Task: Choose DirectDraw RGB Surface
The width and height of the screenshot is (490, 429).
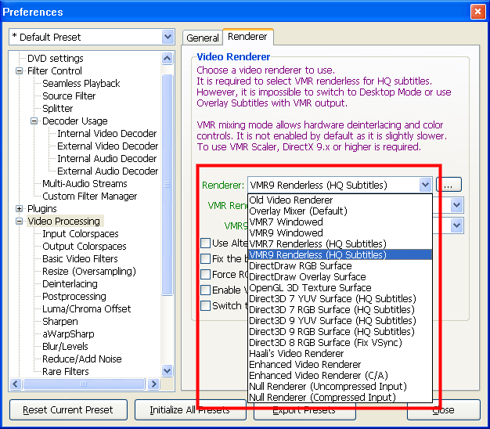Action: pos(340,265)
